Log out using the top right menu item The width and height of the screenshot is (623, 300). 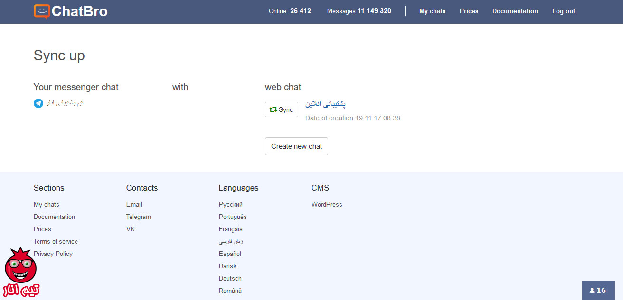564,11
